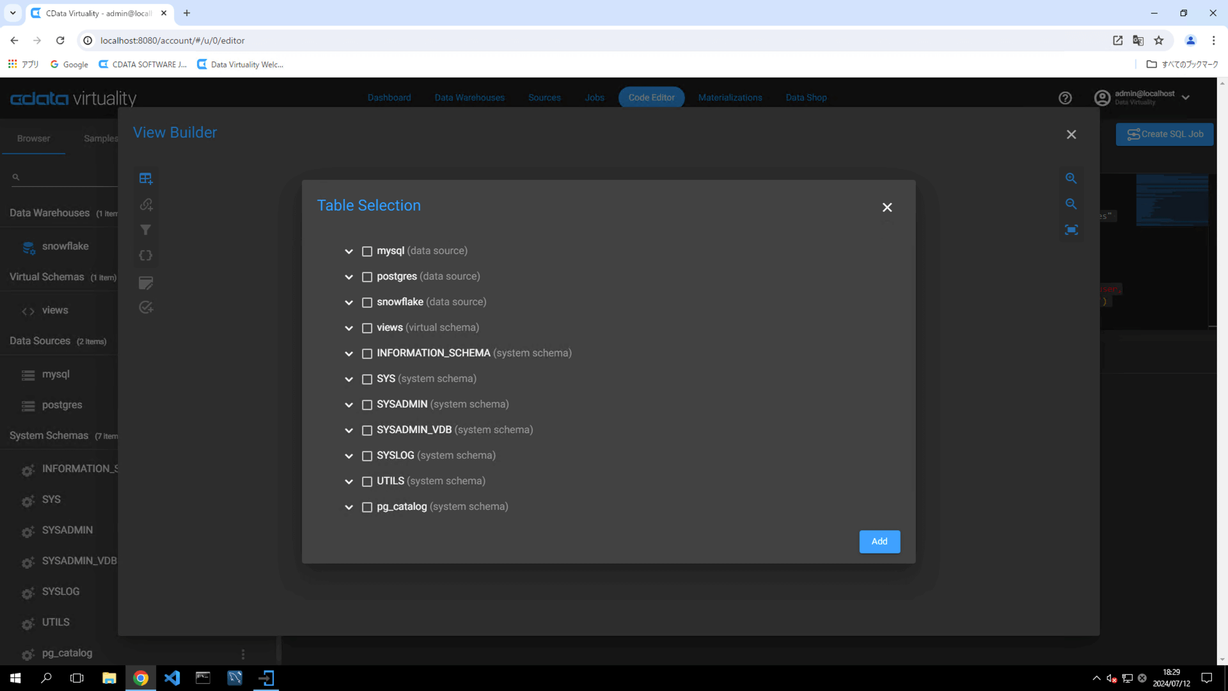Switch to the Materializations tab
Screen dimensions: 1228x691
point(730,98)
